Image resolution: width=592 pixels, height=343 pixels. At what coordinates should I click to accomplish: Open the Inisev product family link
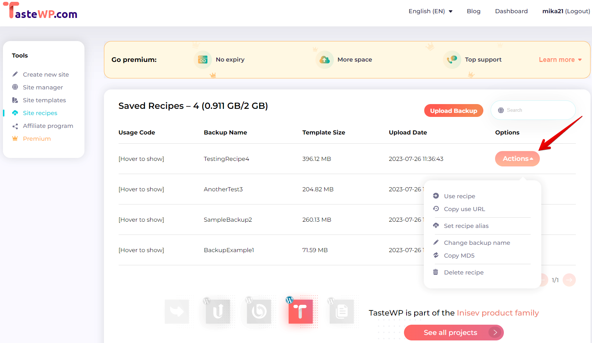coord(498,313)
